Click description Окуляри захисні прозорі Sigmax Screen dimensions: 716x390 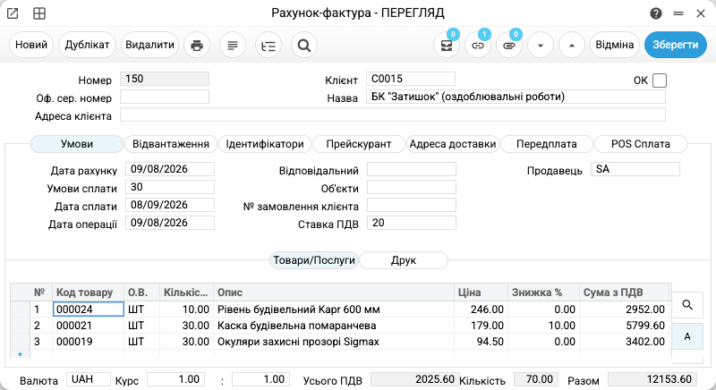pyautogui.click(x=298, y=342)
